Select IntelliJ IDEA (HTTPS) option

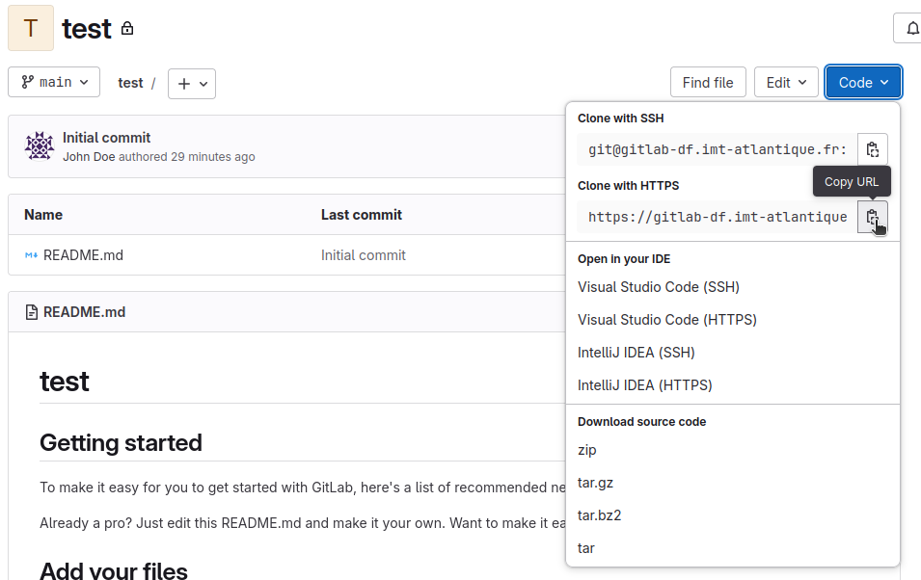click(x=642, y=384)
